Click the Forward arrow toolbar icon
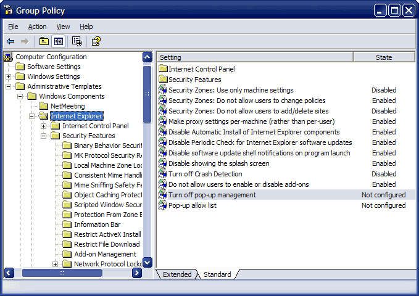Image resolution: width=419 pixels, height=296 pixels. pos(25,41)
